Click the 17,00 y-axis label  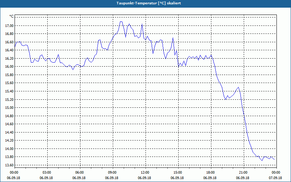pyautogui.click(x=9, y=25)
